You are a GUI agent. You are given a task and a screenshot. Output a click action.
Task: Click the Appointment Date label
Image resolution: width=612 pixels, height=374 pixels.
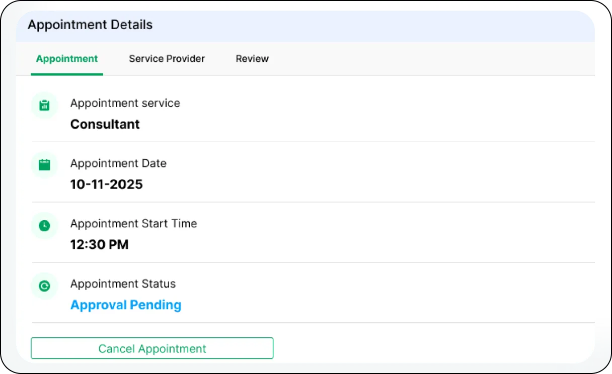coord(118,163)
